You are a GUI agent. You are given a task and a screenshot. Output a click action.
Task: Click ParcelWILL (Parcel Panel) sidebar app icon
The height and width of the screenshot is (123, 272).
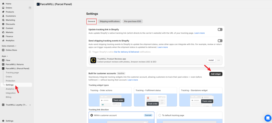[3, 69]
